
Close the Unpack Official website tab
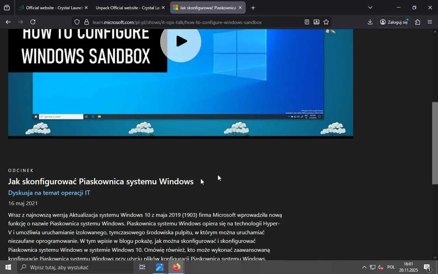(163, 8)
